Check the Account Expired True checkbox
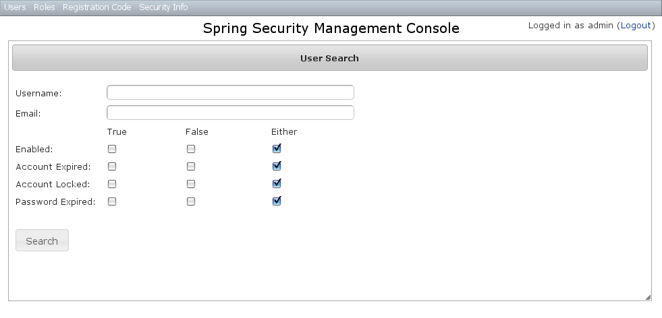Viewport: 662px width, 318px height. tap(113, 166)
